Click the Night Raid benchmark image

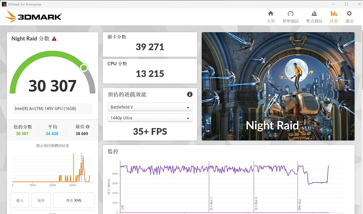(x=278, y=86)
